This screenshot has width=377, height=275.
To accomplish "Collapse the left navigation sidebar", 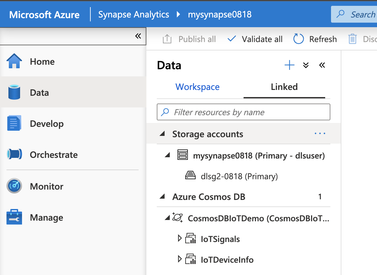I will (x=138, y=36).
